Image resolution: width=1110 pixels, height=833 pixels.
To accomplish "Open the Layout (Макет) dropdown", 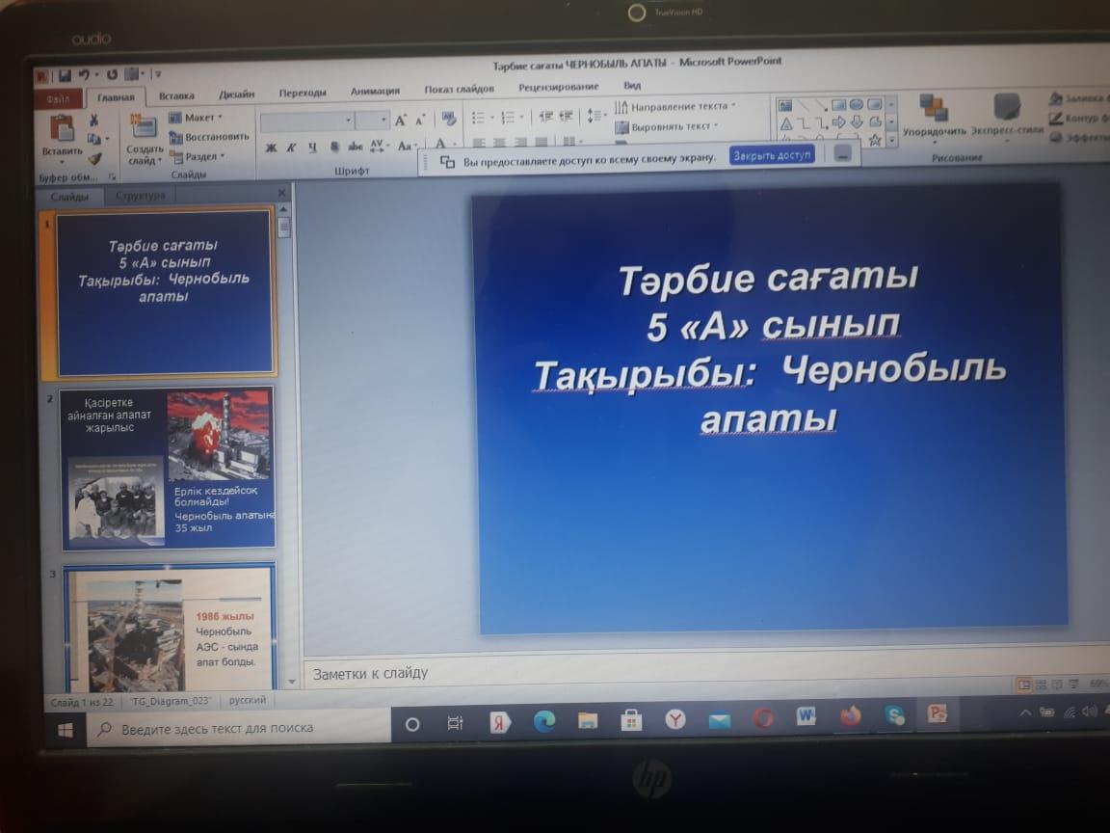I will pyautogui.click(x=197, y=118).
